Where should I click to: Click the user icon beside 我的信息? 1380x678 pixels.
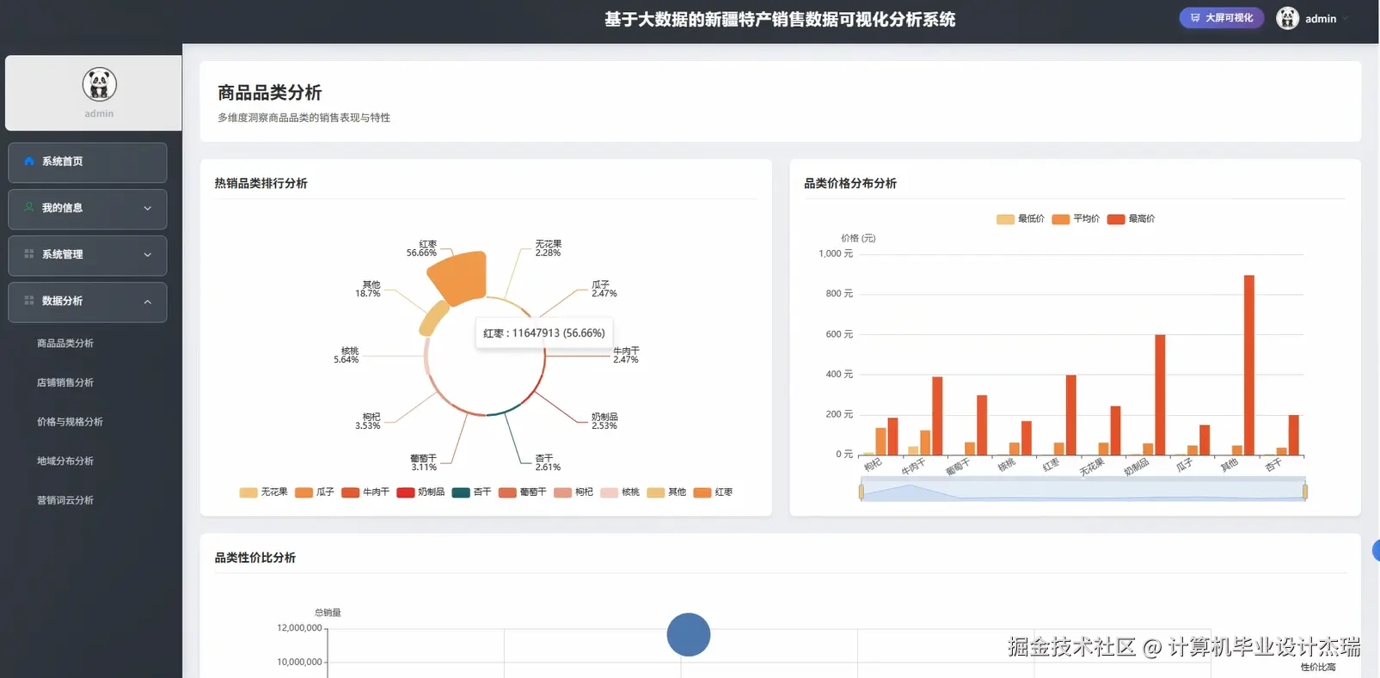pyautogui.click(x=29, y=208)
